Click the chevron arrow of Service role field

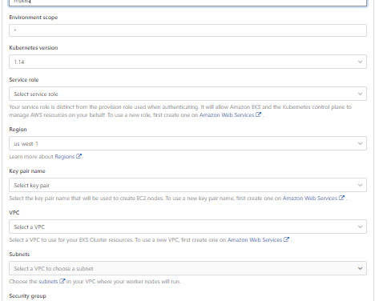point(360,94)
